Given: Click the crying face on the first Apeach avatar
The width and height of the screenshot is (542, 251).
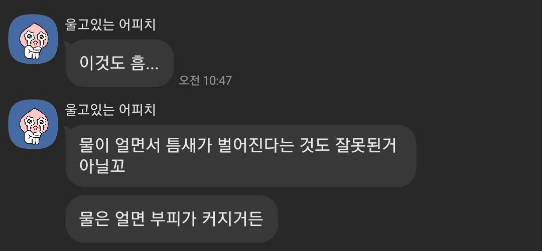Looking at the screenshot, I should point(34,37).
